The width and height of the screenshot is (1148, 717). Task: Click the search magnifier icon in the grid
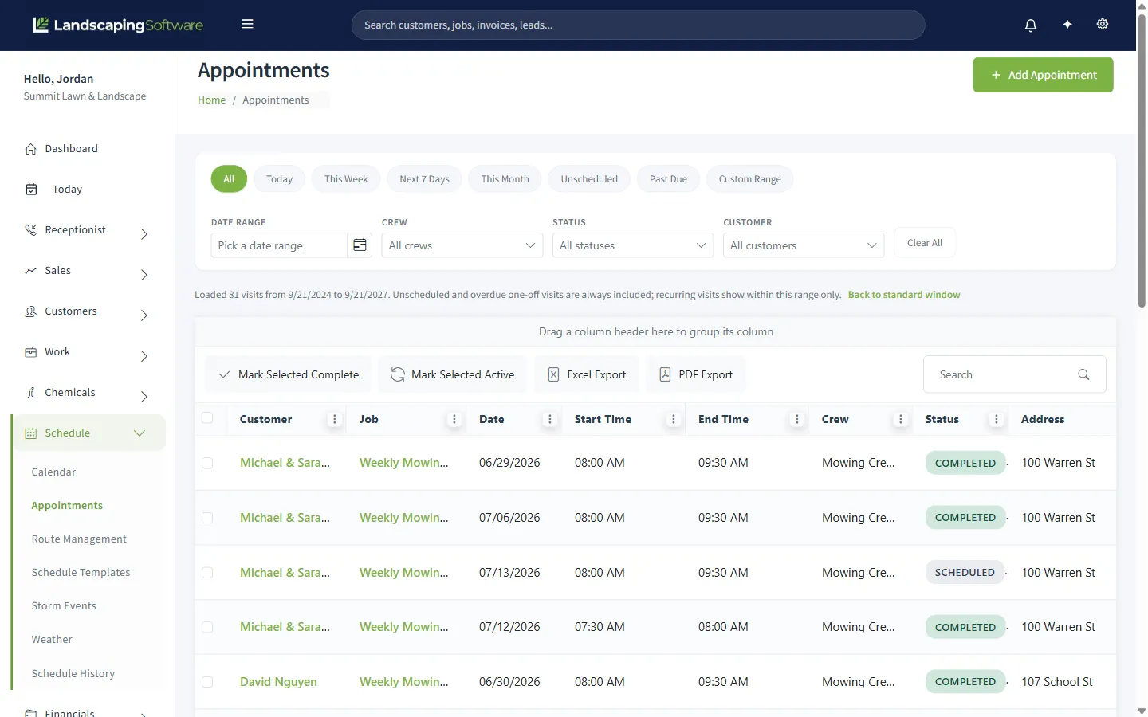[x=1083, y=374]
